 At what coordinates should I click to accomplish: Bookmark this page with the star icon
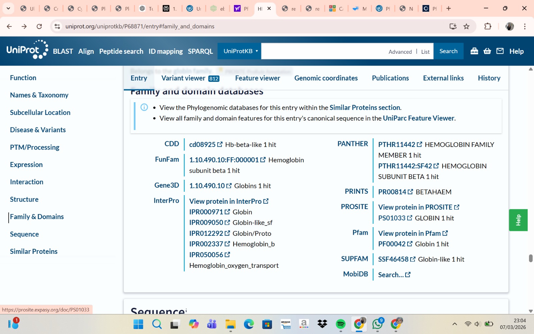click(x=467, y=26)
